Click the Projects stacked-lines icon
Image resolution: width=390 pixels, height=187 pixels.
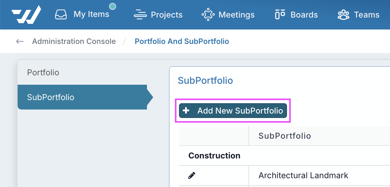[x=140, y=15]
